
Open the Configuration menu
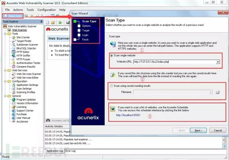click(x=46, y=10)
